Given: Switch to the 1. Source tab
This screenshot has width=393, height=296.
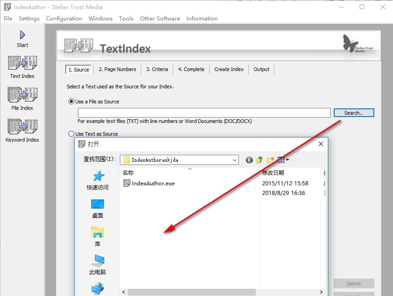Looking at the screenshot, I should 78,69.
